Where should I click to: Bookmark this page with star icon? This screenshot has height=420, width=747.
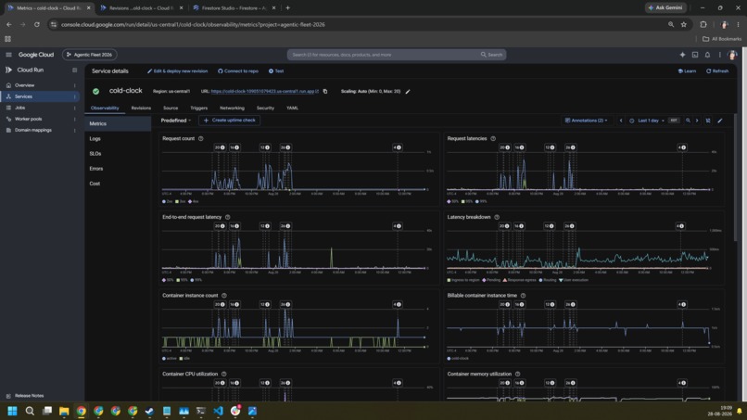(684, 24)
